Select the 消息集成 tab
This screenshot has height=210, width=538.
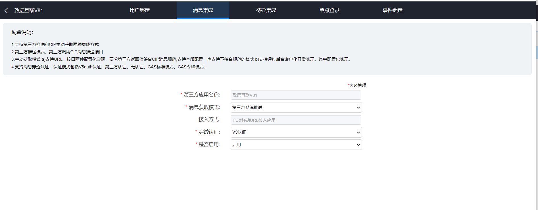tap(203, 10)
